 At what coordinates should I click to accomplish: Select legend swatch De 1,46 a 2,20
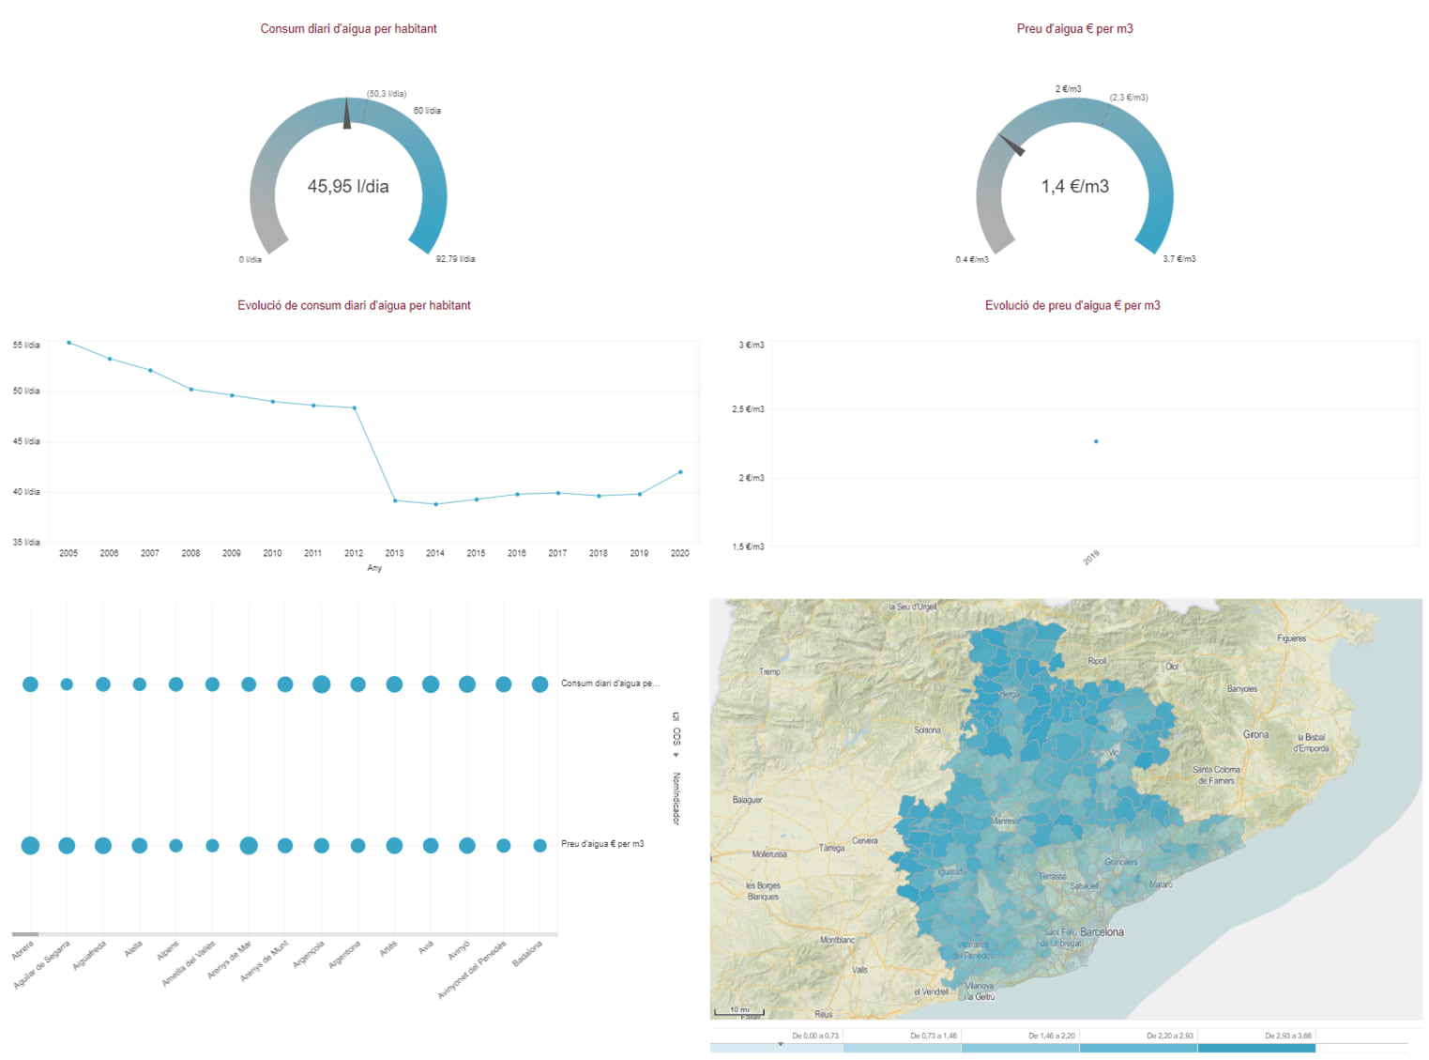tap(1021, 1048)
